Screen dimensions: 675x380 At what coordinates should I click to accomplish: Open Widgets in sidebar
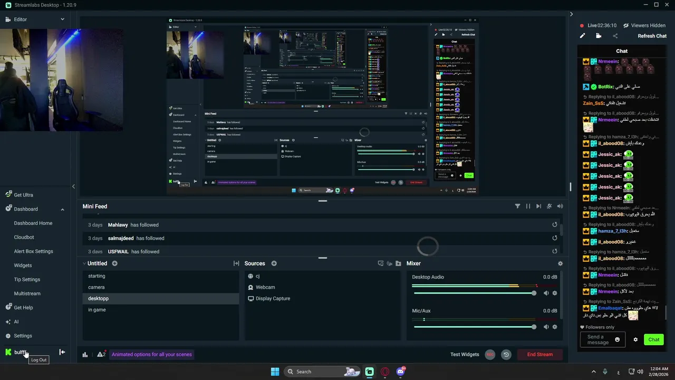[23, 265]
